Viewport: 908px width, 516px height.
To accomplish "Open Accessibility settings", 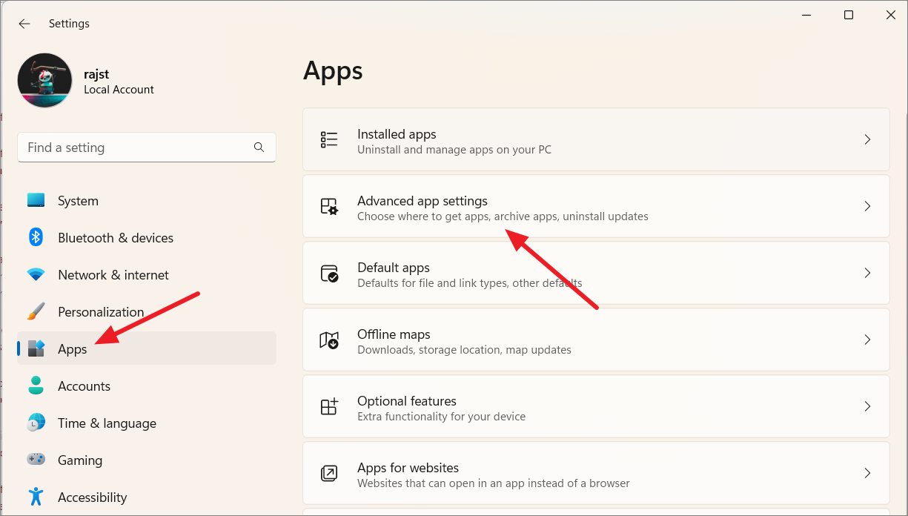I will (x=147, y=497).
